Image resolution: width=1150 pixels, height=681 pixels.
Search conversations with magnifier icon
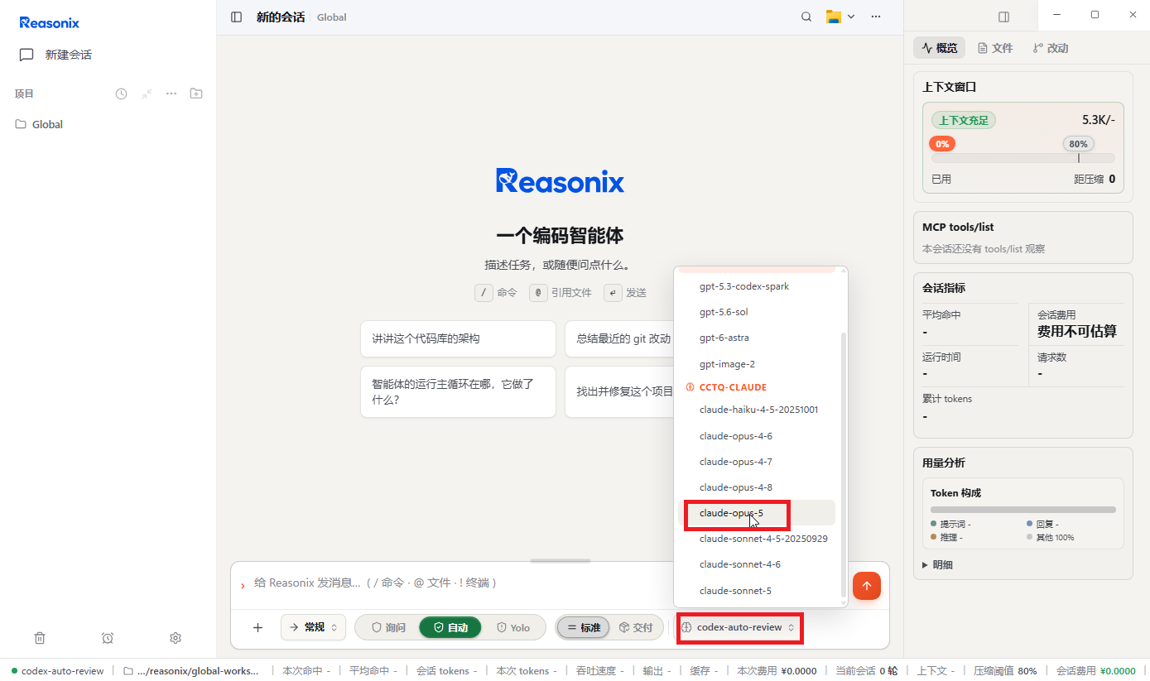pos(806,17)
